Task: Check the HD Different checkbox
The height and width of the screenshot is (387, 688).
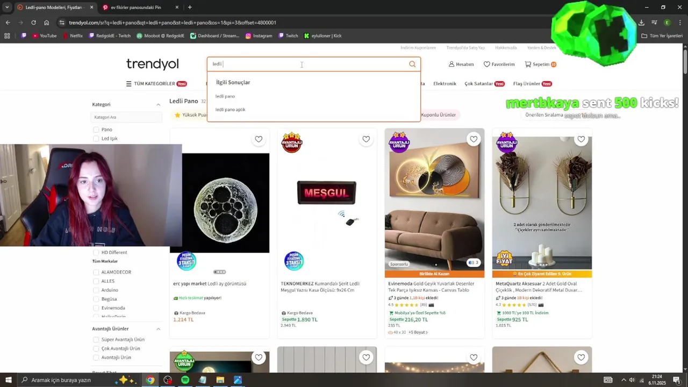Action: click(x=96, y=253)
